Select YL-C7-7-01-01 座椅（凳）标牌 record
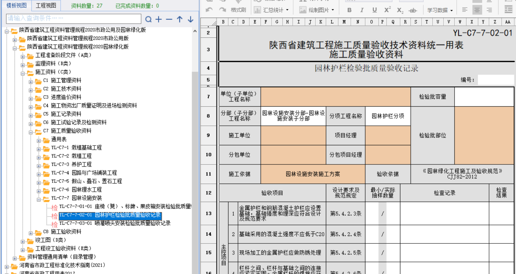The image size is (516, 274). 125,206
